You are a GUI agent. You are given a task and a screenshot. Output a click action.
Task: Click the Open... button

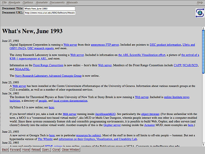pyautogui.click(x=46, y=150)
